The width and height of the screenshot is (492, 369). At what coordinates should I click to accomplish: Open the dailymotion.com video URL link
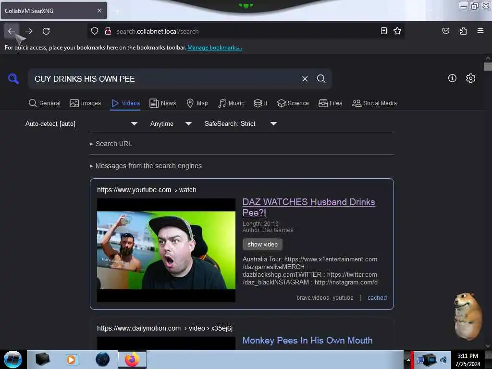(165, 328)
